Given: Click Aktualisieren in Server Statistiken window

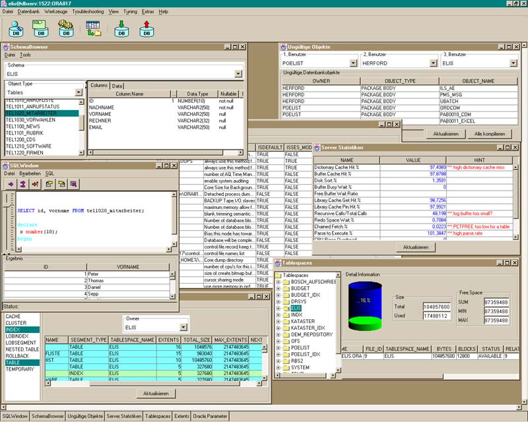Looking at the screenshot, I should click(416, 247).
